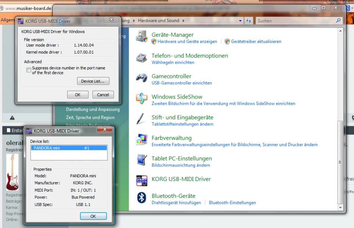354x228 pixels.
Task: Click Zweiten Bildschirm für SideShow einrichten link
Action: point(223,103)
